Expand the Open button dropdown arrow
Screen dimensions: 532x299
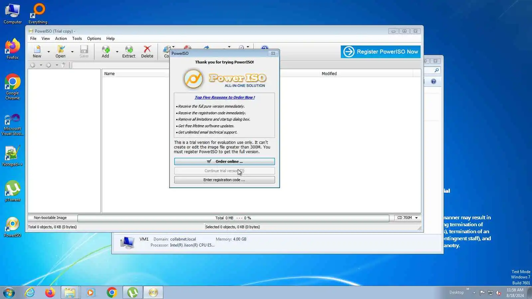(x=72, y=52)
